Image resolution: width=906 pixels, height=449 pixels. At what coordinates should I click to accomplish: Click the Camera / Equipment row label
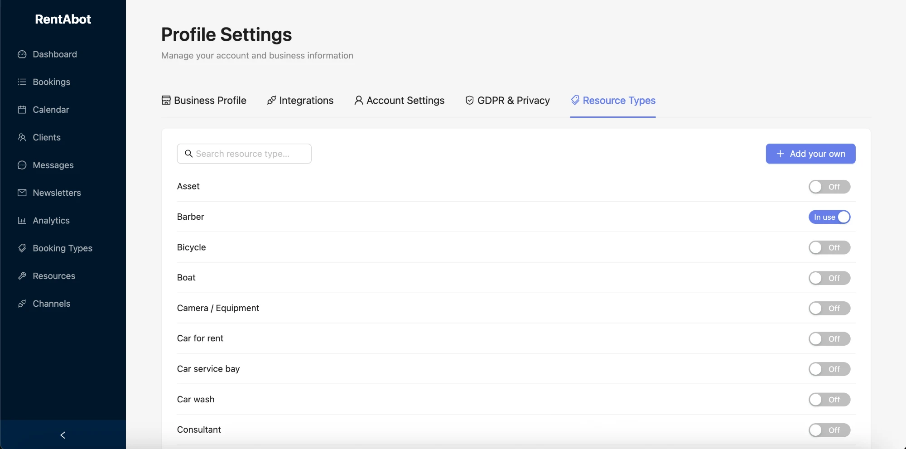[218, 308]
